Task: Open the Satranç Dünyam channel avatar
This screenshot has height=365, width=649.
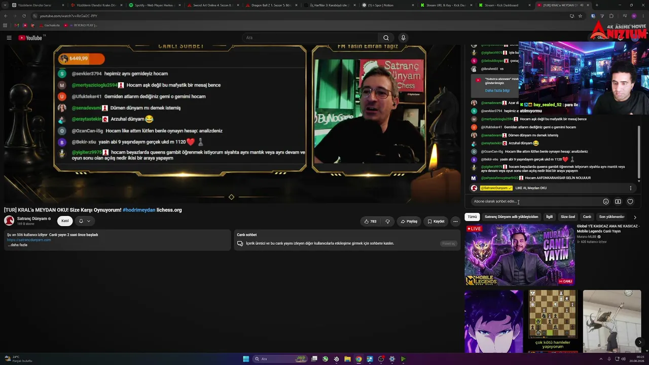Action: click(x=9, y=221)
